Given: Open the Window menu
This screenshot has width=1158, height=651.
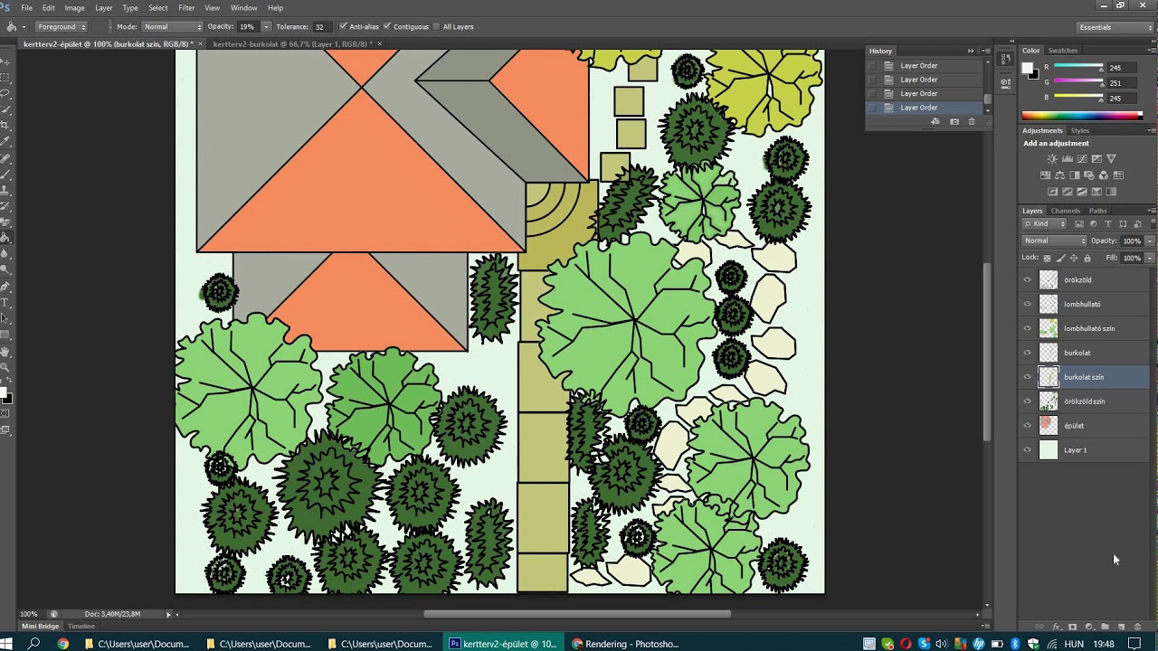Looking at the screenshot, I should coord(243,8).
